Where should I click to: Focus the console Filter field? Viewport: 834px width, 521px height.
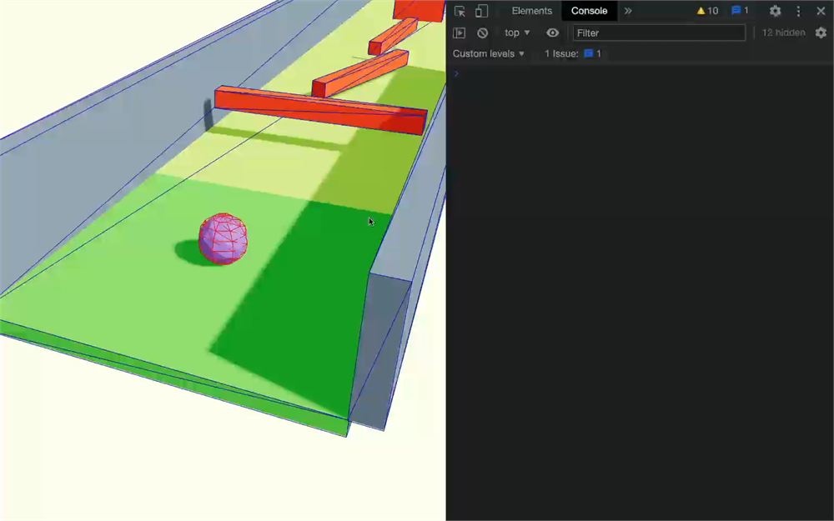pos(659,33)
